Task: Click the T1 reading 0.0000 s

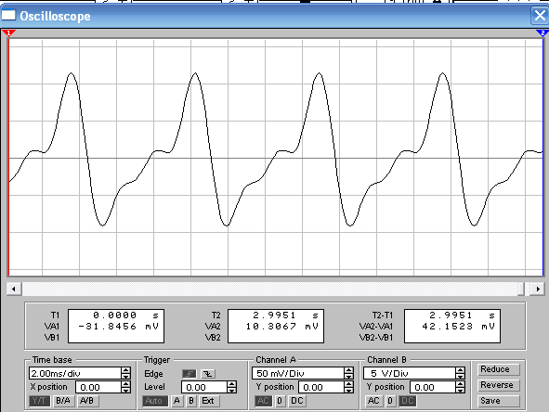Action: [125, 315]
